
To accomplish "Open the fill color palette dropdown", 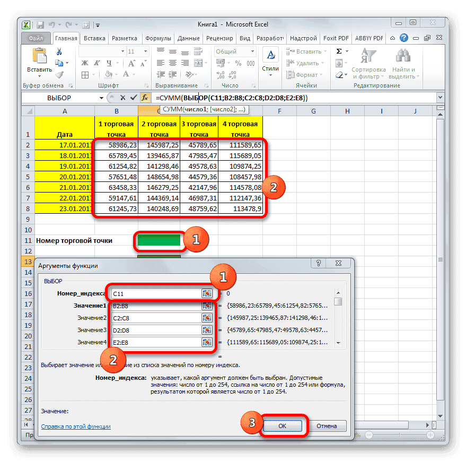I will coord(116,75).
